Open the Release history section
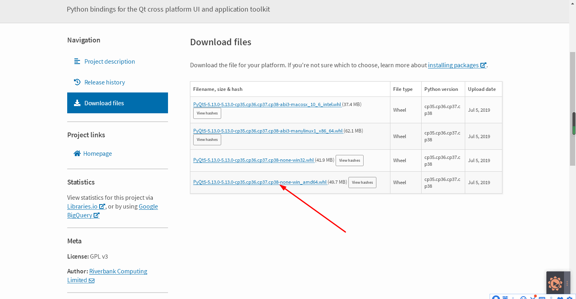Viewport: 576px width, 299px height. [x=105, y=82]
